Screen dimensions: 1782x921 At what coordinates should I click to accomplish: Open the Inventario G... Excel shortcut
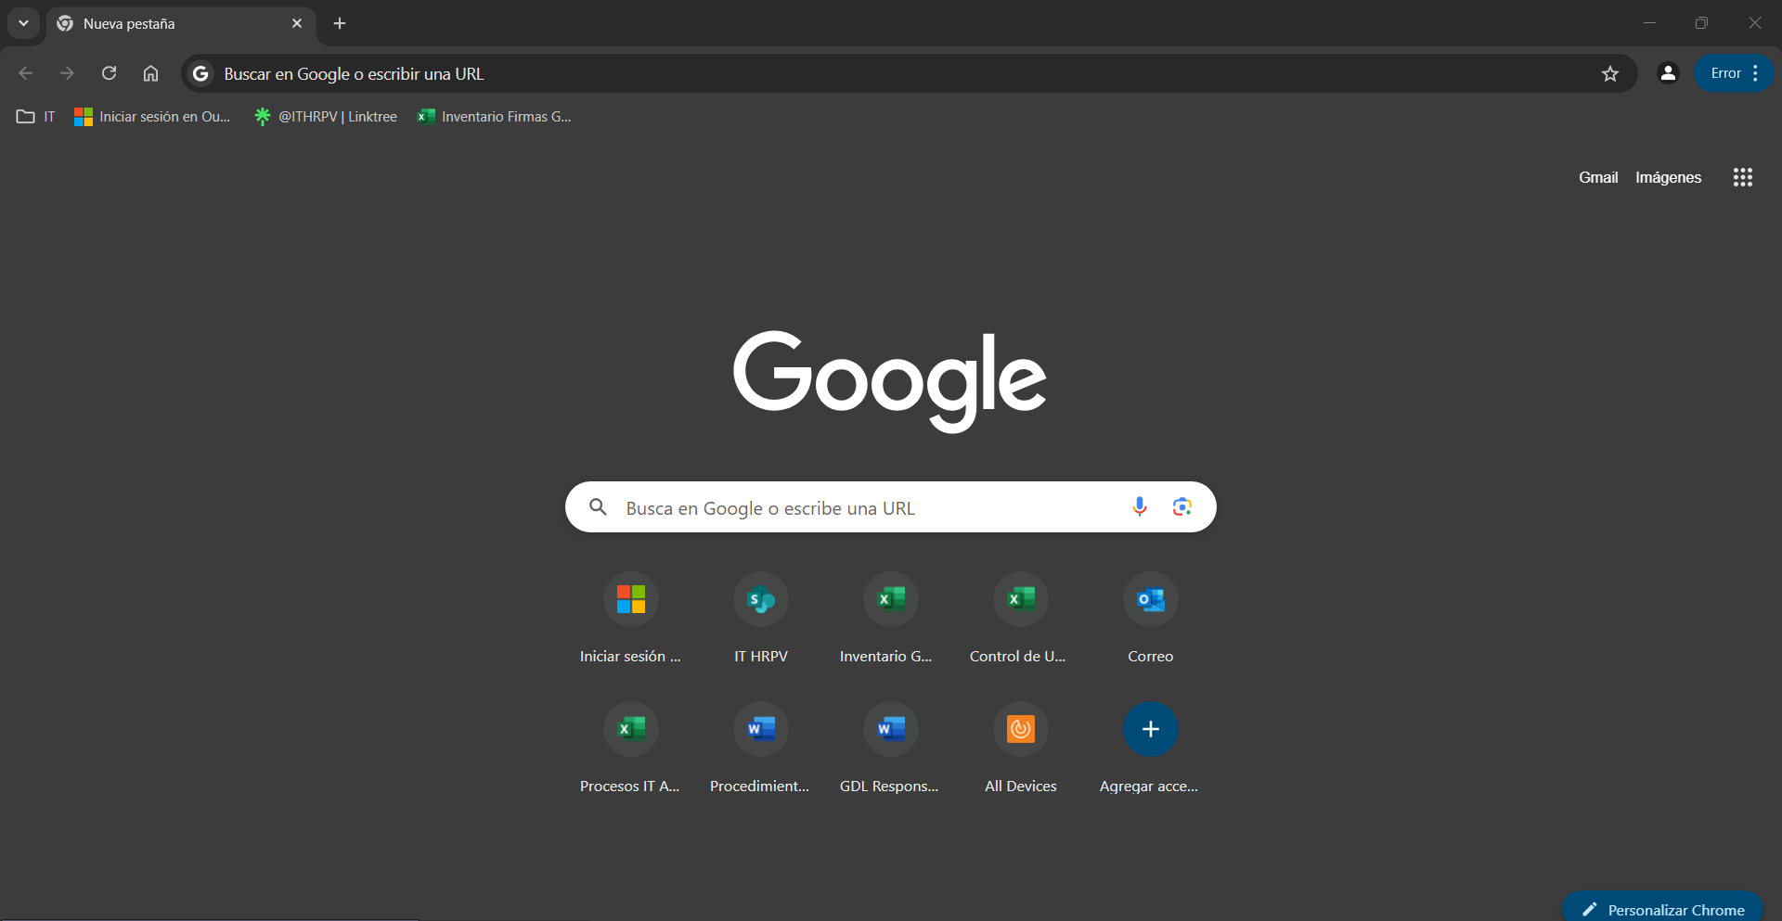891,619
